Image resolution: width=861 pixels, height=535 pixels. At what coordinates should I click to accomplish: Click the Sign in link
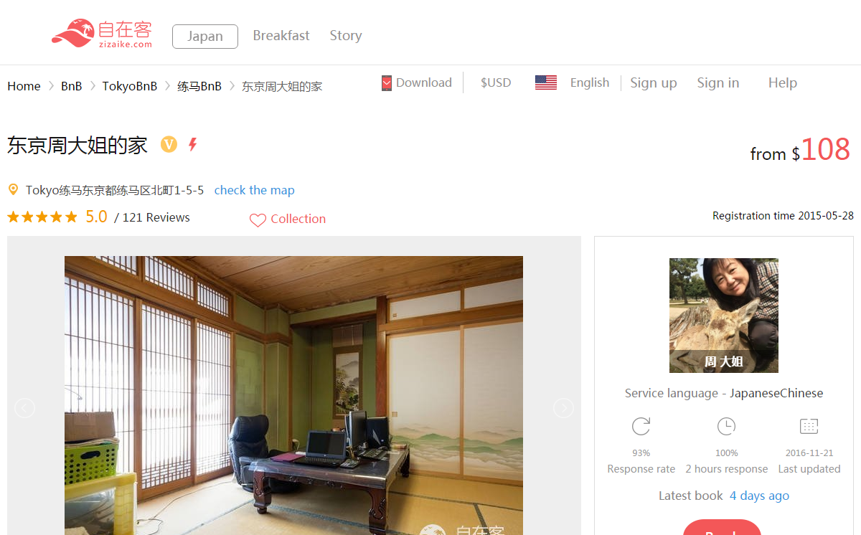(x=718, y=83)
